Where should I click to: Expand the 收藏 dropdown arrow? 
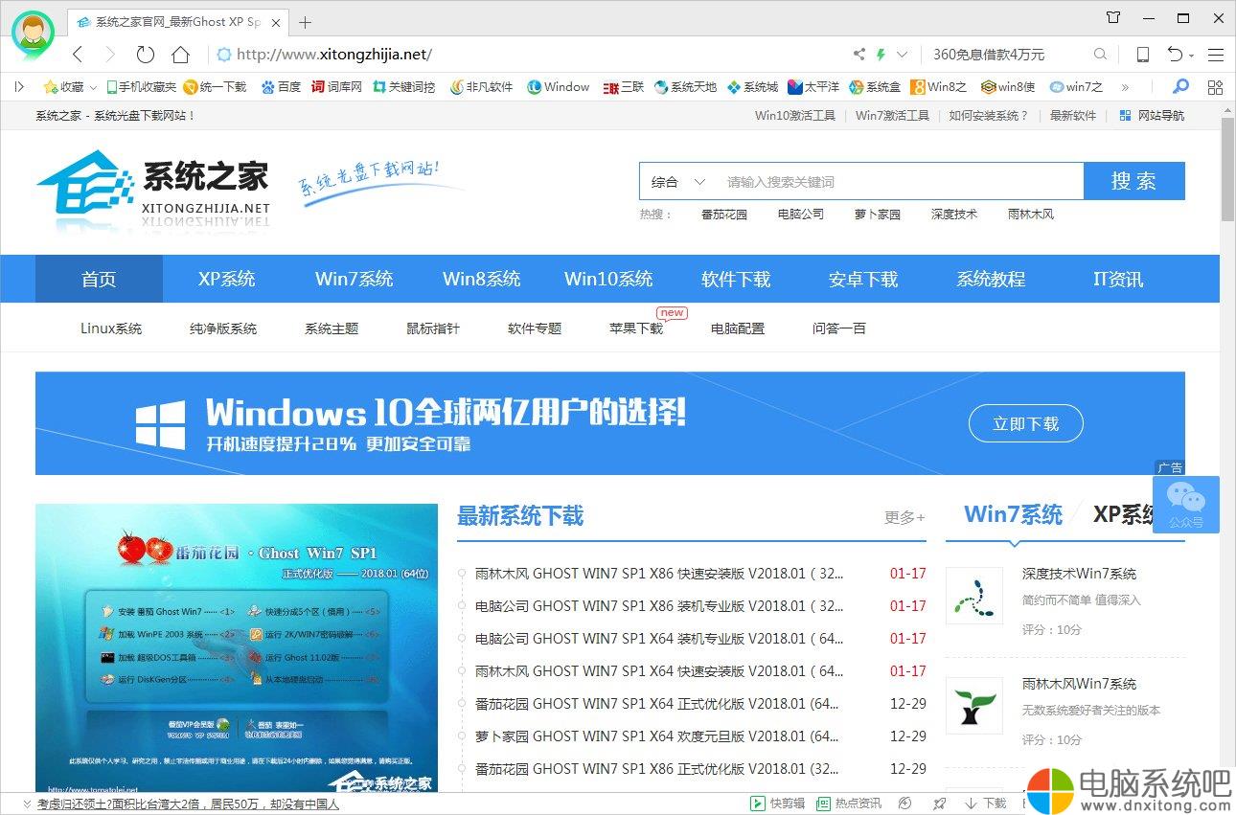(93, 87)
